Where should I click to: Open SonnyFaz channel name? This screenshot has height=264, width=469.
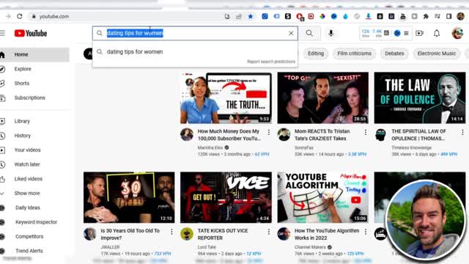tap(303, 147)
